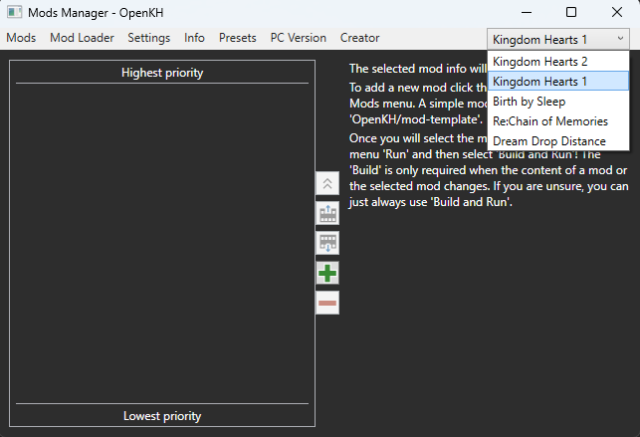Click the Mods Manager app icon

pyautogui.click(x=14, y=12)
